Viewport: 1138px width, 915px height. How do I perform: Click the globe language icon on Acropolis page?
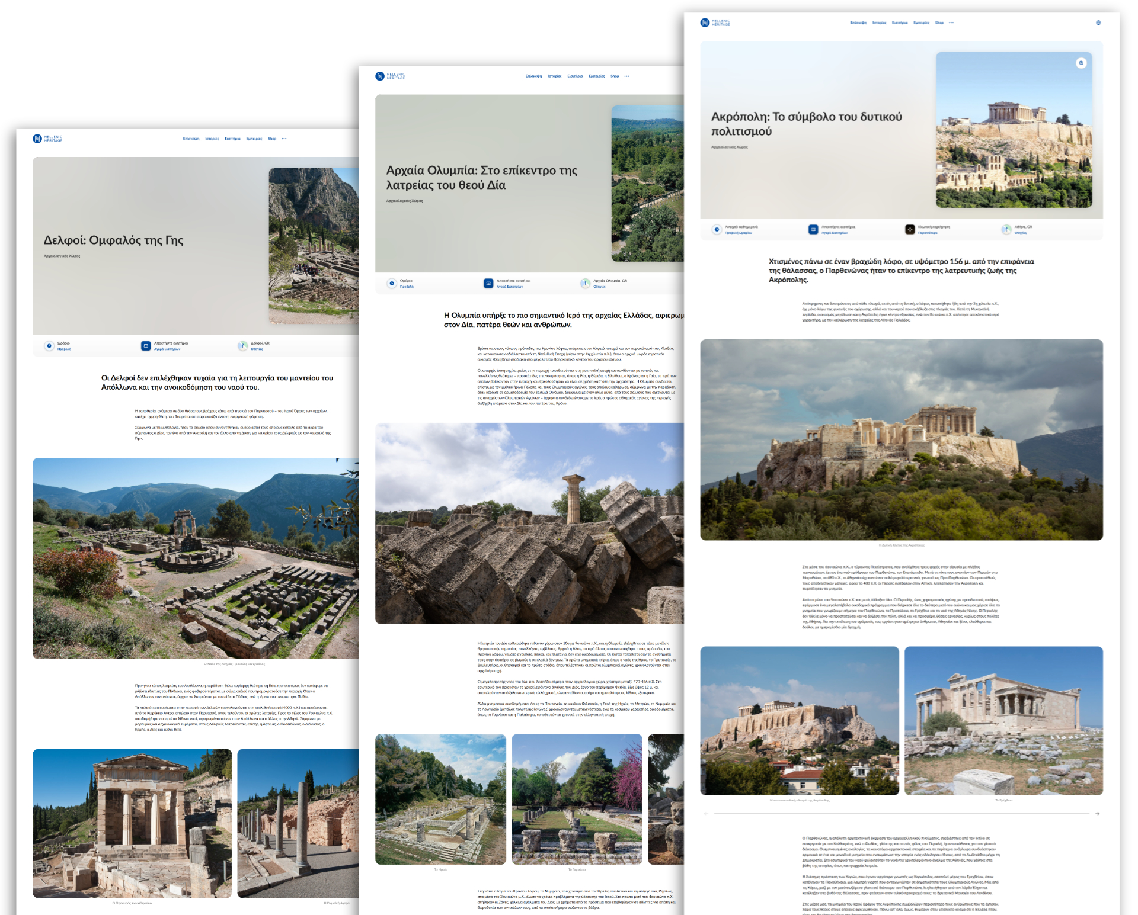pyautogui.click(x=1098, y=23)
